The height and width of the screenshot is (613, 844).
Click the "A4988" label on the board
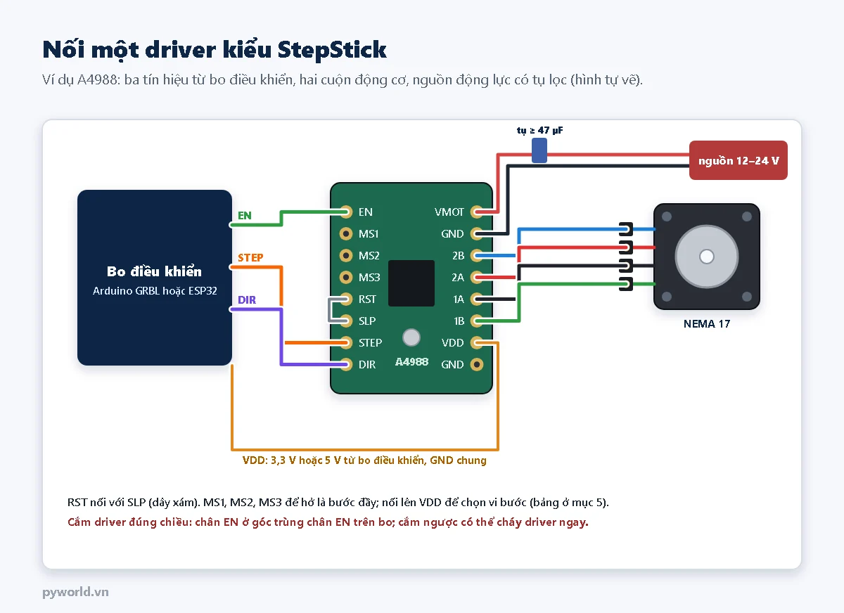(x=411, y=361)
